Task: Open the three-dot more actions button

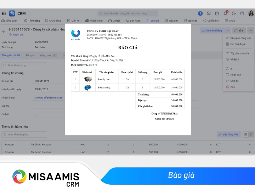Action: (250, 31)
